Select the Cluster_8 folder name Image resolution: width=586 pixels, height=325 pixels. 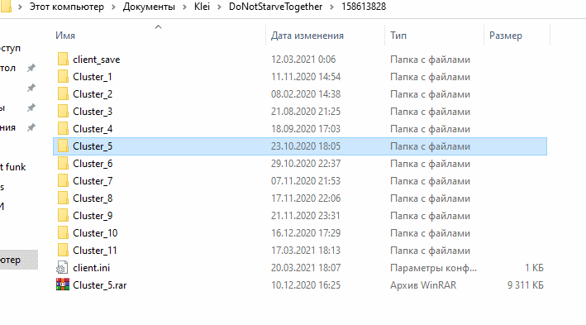click(93, 198)
